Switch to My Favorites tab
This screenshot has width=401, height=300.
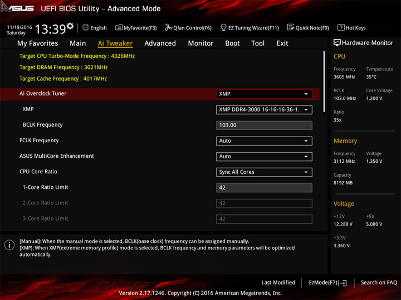click(38, 43)
